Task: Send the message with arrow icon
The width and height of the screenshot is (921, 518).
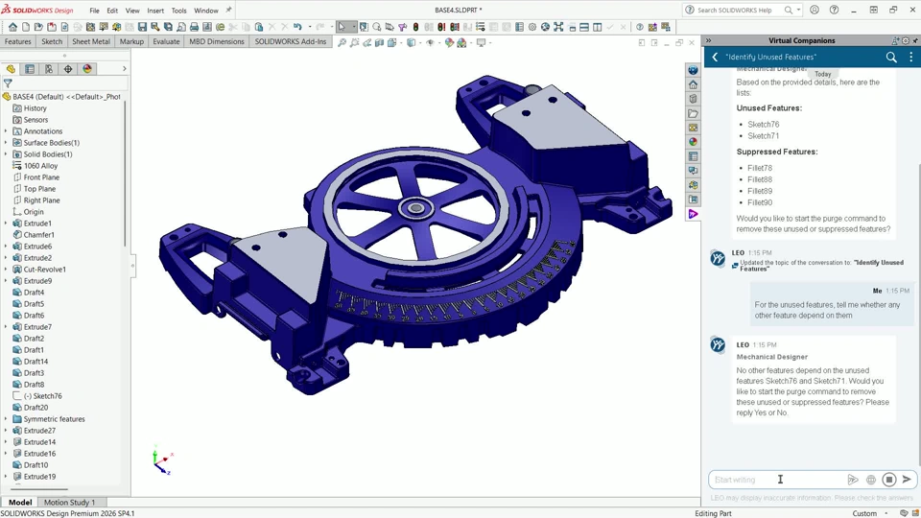Action: pyautogui.click(x=907, y=480)
